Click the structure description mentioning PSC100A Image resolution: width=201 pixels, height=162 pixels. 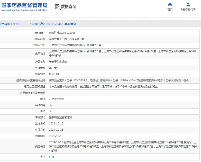coord(120,80)
